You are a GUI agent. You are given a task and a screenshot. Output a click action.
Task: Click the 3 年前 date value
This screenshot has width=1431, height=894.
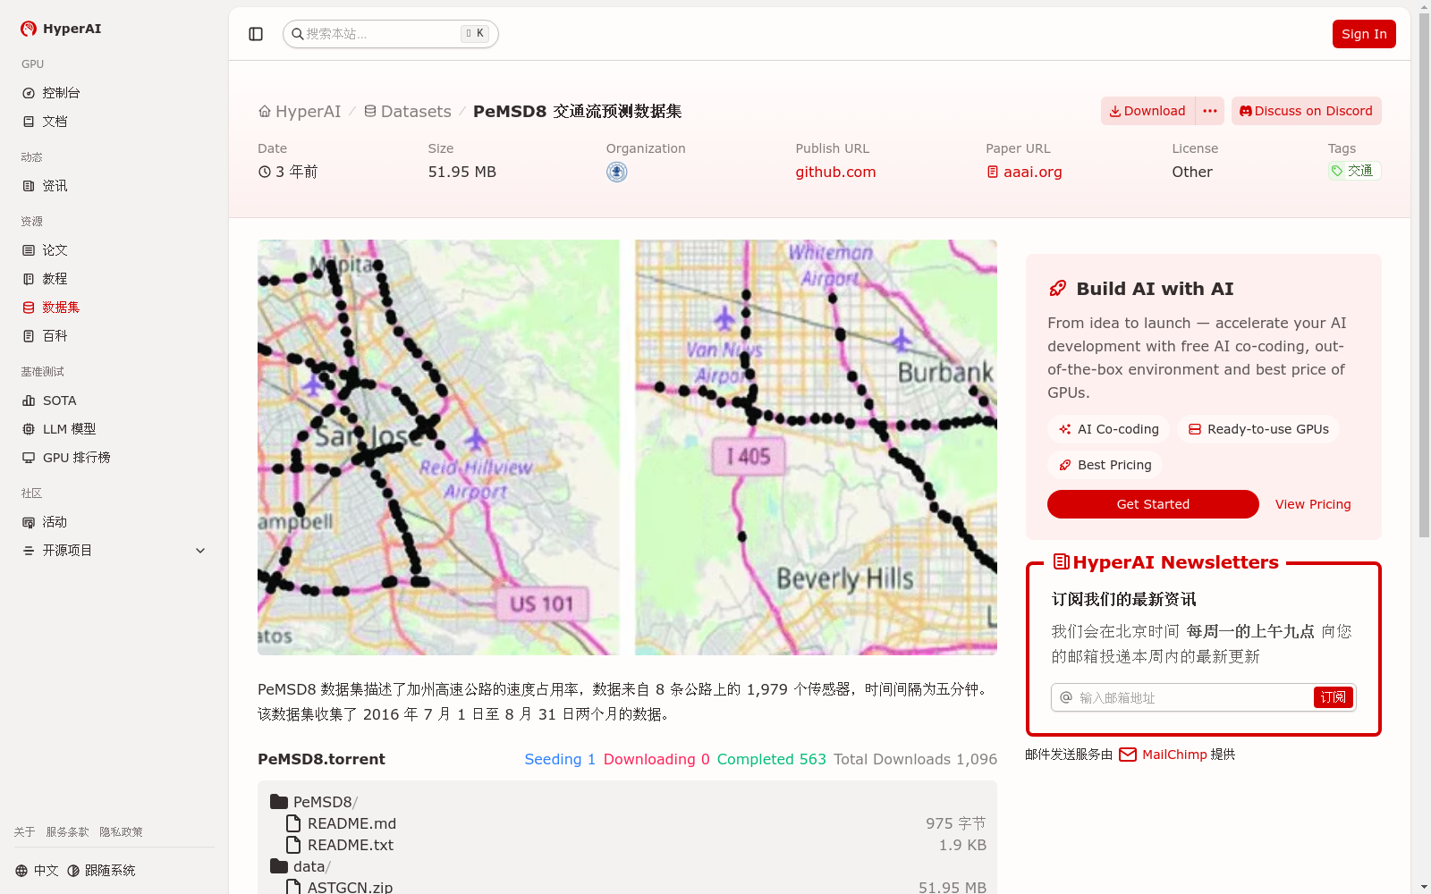click(288, 172)
